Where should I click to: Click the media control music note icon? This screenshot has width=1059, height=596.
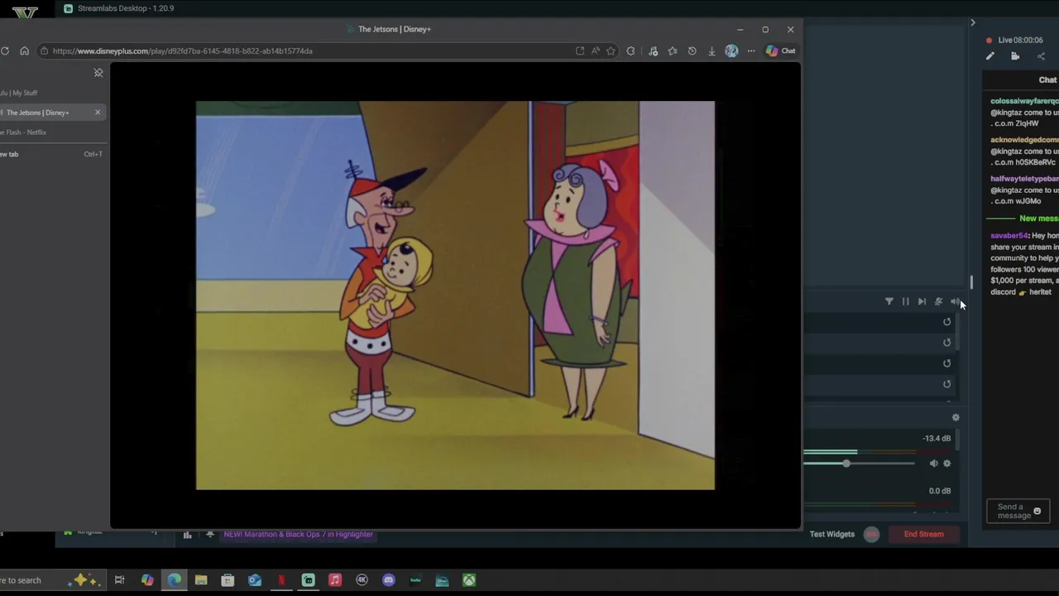click(653, 50)
